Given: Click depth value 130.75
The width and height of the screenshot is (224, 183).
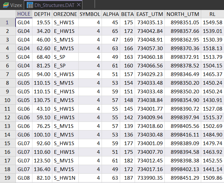Looking at the screenshot, I should click(42, 100).
